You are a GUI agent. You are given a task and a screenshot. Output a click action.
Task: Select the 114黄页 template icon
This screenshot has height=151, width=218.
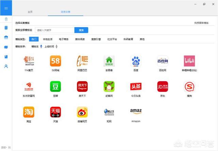point(29,61)
